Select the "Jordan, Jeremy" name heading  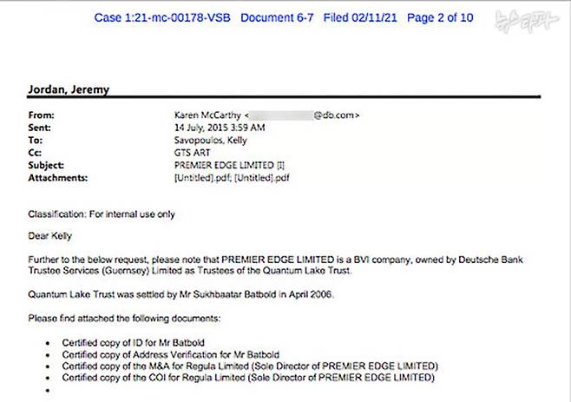click(x=67, y=90)
